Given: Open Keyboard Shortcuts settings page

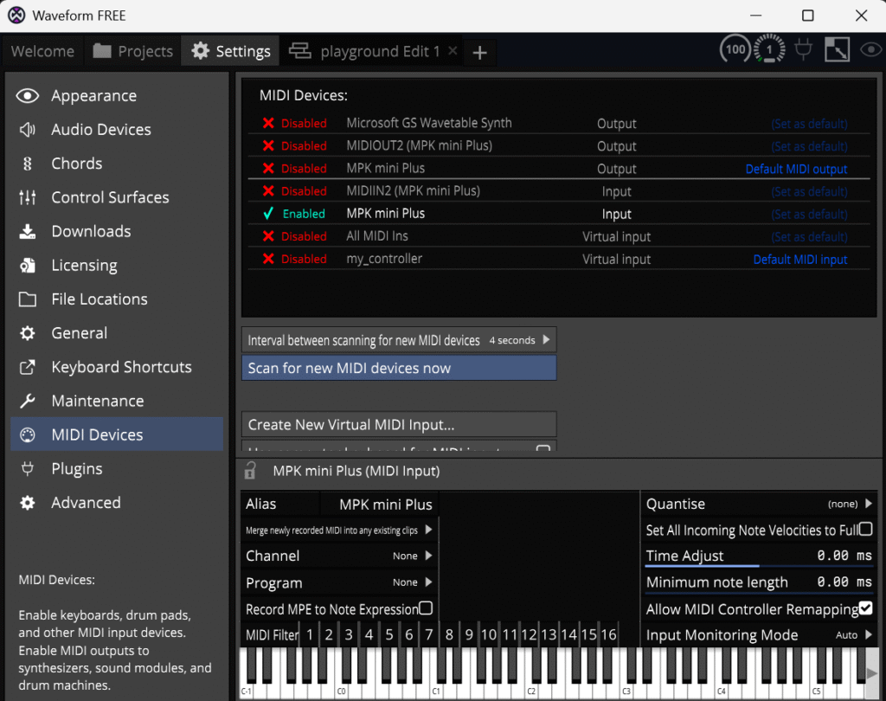Looking at the screenshot, I should point(117,367).
